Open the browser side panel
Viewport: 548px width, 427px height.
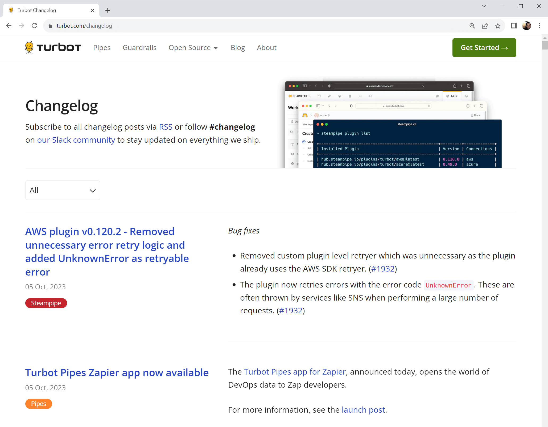click(514, 26)
